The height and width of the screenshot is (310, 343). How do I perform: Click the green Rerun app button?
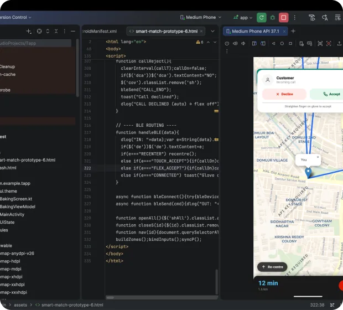click(262, 18)
